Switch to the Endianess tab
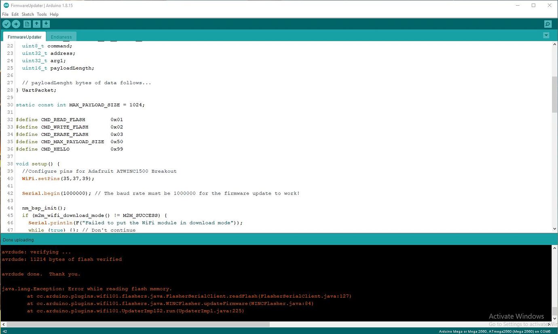 pyautogui.click(x=61, y=37)
